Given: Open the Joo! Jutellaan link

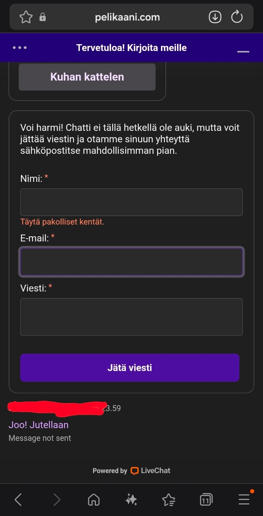Looking at the screenshot, I should tap(38, 425).
